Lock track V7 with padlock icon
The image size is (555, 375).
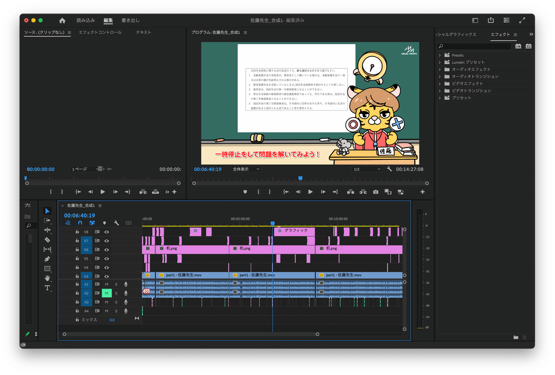point(77,240)
